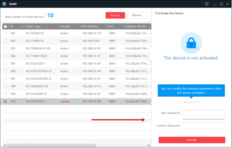This screenshot has width=232, height=148.
Task: Uncheck the box for device 010
Action: pyautogui.click(x=5, y=101)
